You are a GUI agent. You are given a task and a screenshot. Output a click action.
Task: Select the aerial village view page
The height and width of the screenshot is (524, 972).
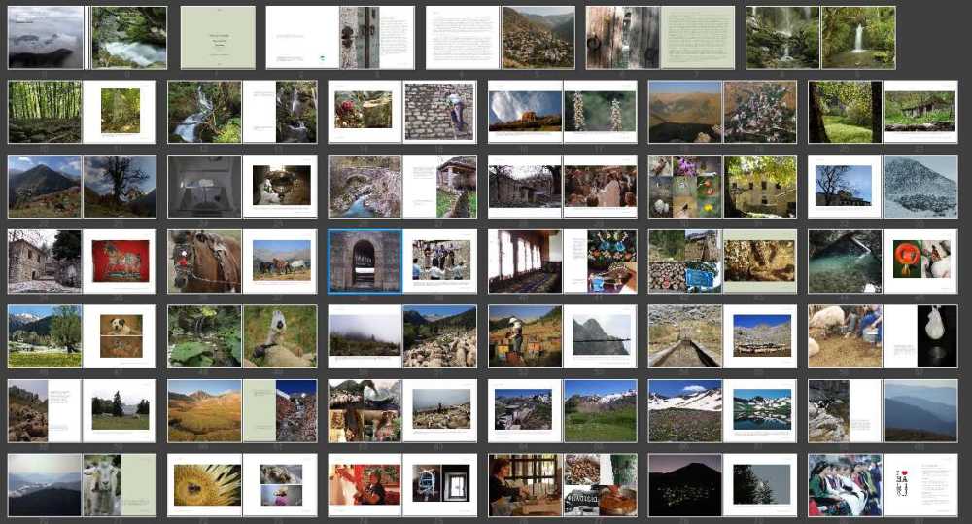[525, 410]
